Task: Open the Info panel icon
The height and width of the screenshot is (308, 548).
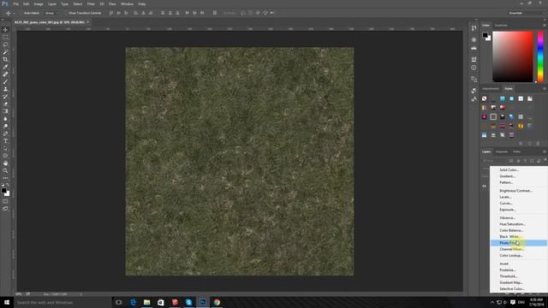Action: coord(474,68)
